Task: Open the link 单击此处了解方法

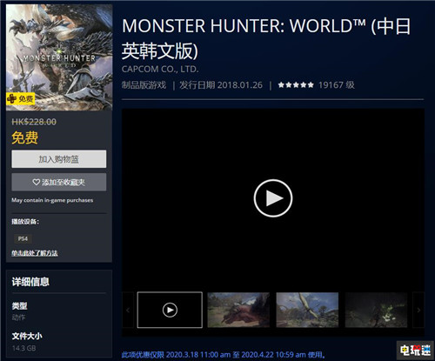Action: 35,253
